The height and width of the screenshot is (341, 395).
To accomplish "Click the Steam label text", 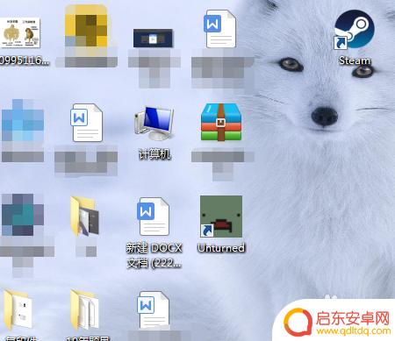I will click(355, 60).
